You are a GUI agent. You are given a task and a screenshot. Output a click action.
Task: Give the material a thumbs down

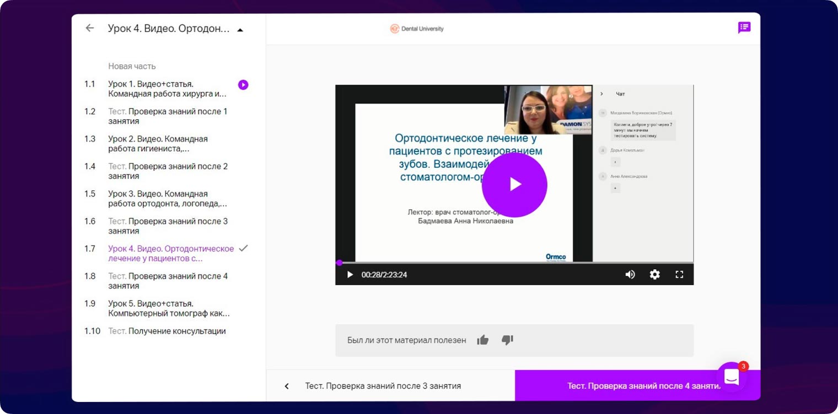[507, 340]
